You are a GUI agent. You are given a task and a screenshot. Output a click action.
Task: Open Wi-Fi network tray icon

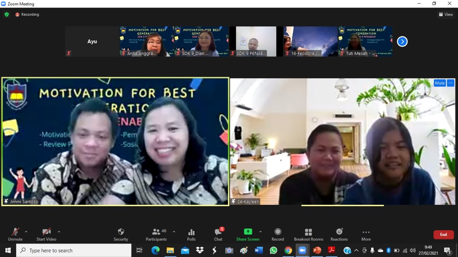coord(405,250)
